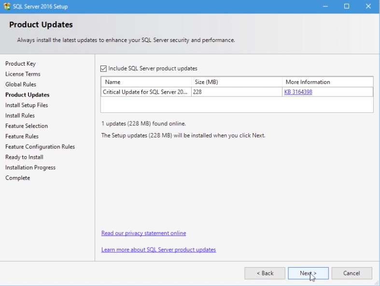
Task: Click the Size (MB) column header
Action: [x=237, y=82]
